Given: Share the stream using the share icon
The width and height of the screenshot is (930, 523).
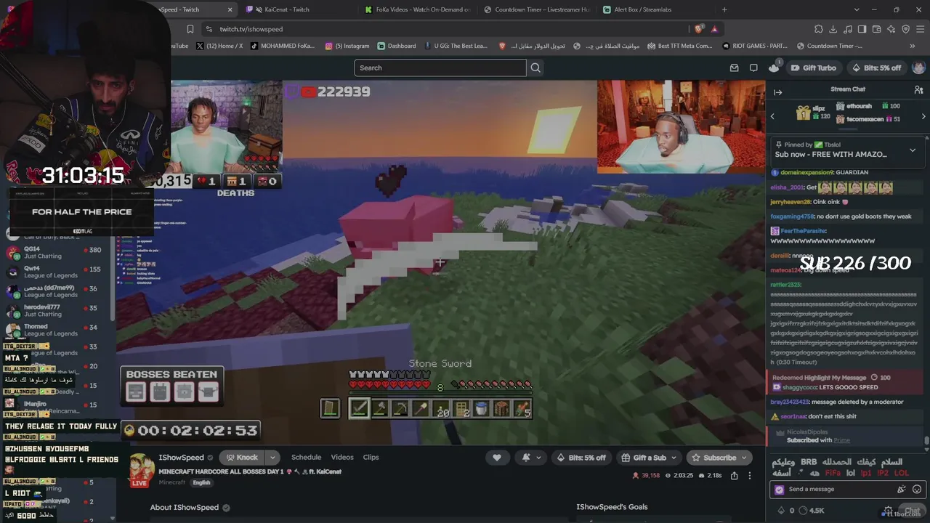Looking at the screenshot, I should click(x=734, y=476).
